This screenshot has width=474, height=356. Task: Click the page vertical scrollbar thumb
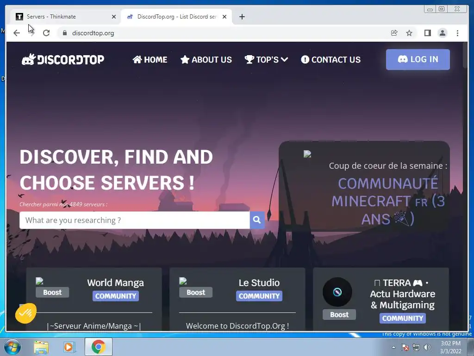(x=465, y=55)
